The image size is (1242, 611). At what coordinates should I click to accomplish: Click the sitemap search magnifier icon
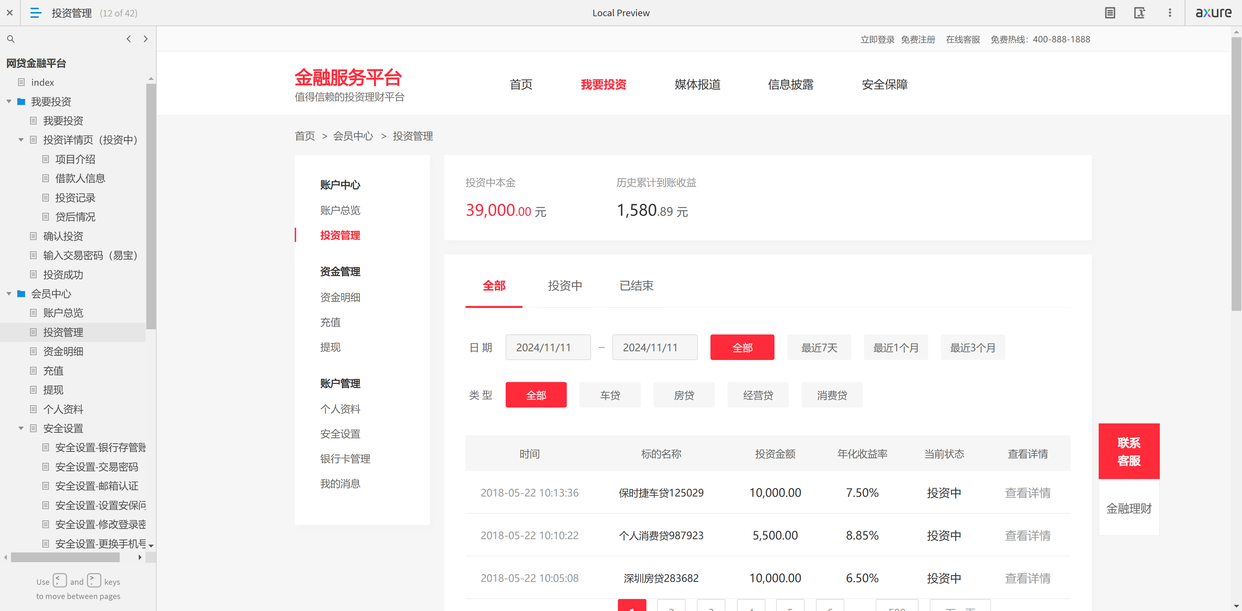pyautogui.click(x=11, y=39)
